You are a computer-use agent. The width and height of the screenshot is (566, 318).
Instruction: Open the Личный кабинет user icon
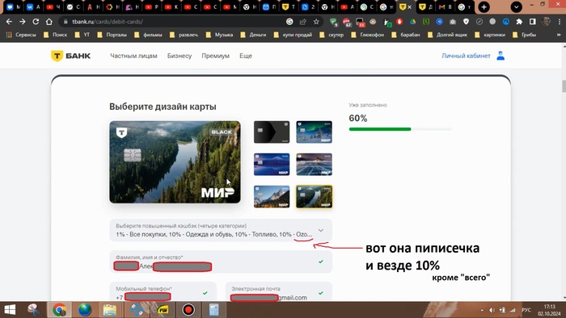(501, 56)
